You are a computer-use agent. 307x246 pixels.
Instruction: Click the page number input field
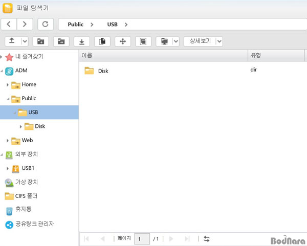pyautogui.click(x=142, y=238)
